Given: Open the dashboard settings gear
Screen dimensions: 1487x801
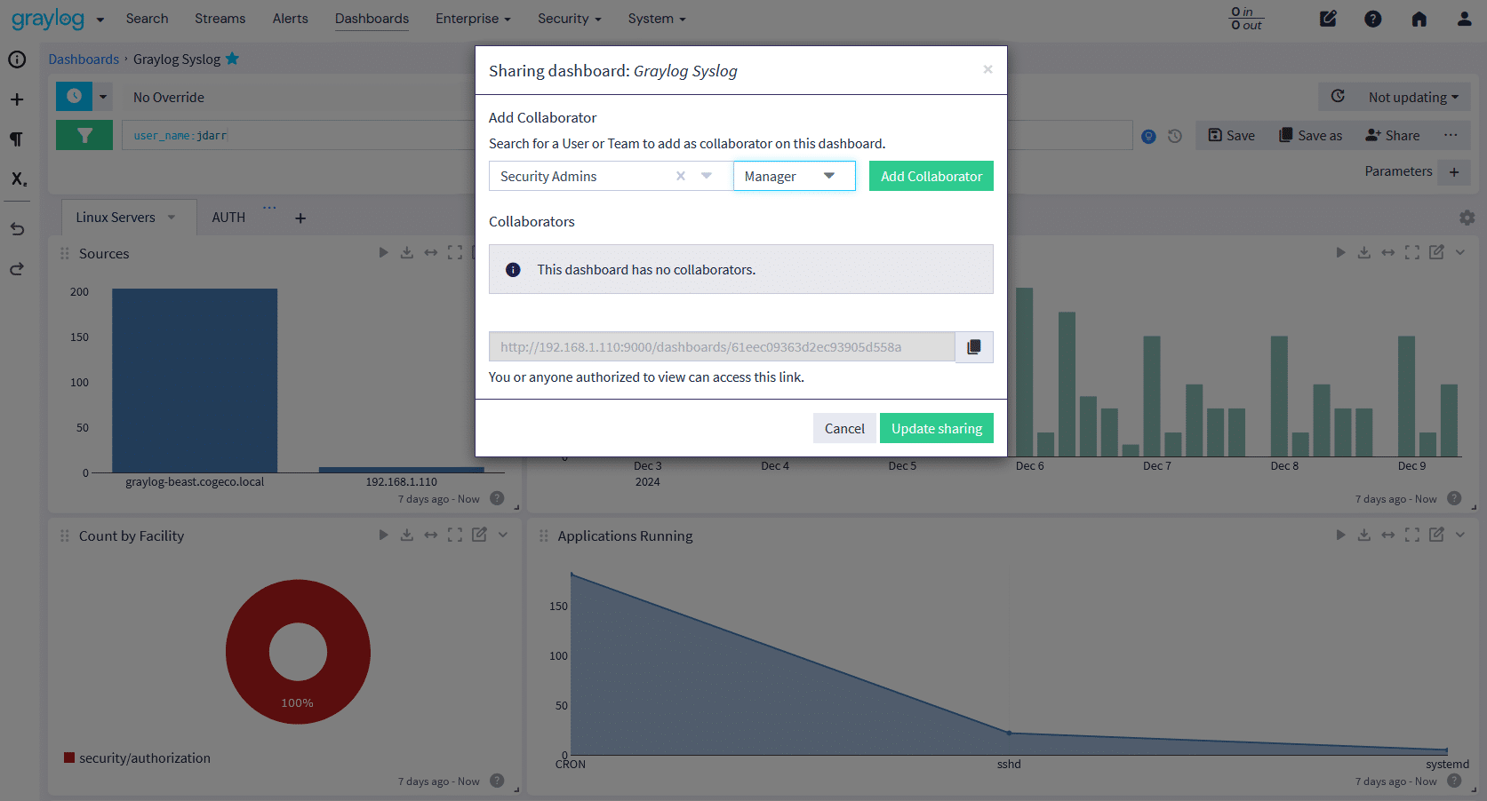Looking at the screenshot, I should pos(1467,218).
